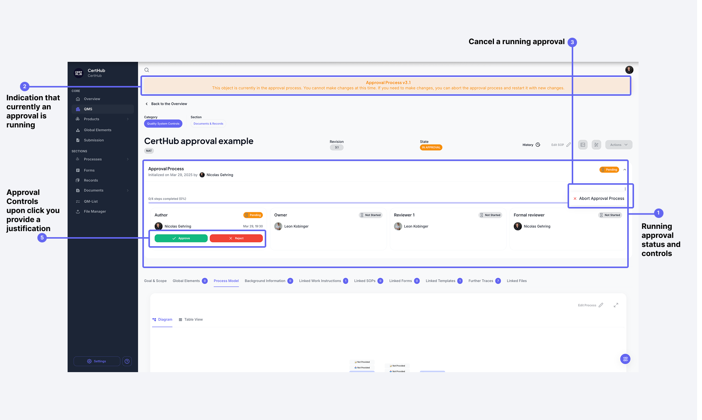The height and width of the screenshot is (420, 702).
Task: Expand Products in the sidebar
Action: pos(128,119)
